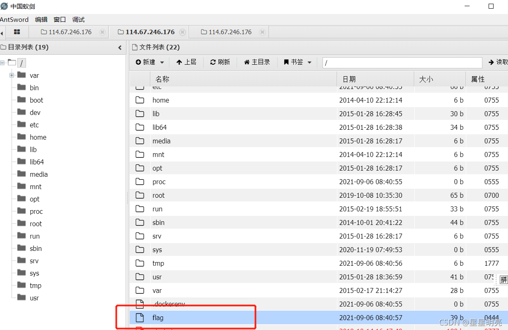Viewport: 508px width, 330px height.
Task: Open the 编辑 menu
Action: [x=41, y=19]
